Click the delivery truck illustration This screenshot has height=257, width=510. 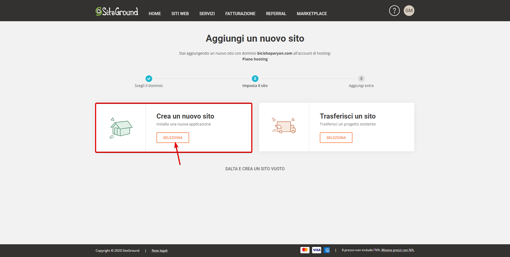[284, 126]
